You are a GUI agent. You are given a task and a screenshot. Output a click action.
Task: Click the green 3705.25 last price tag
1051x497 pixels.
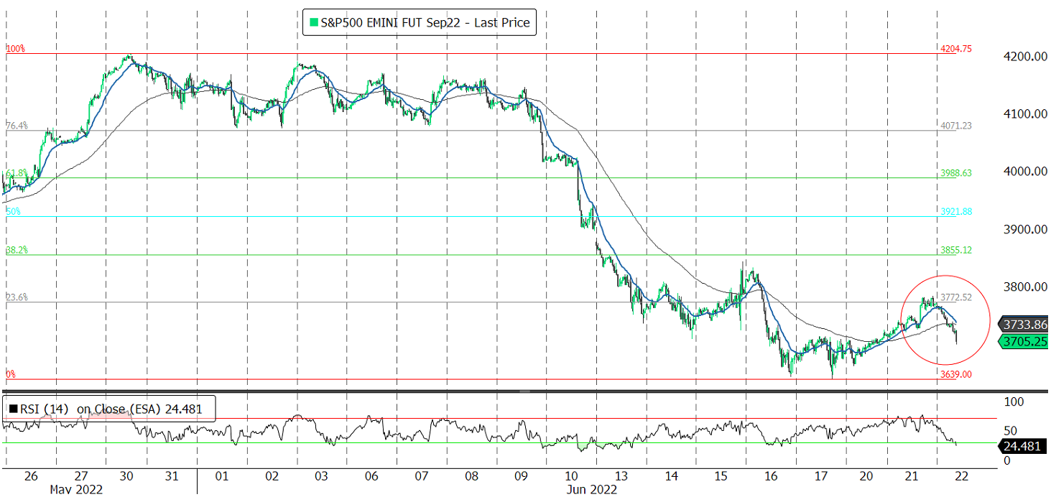[x=1025, y=342]
